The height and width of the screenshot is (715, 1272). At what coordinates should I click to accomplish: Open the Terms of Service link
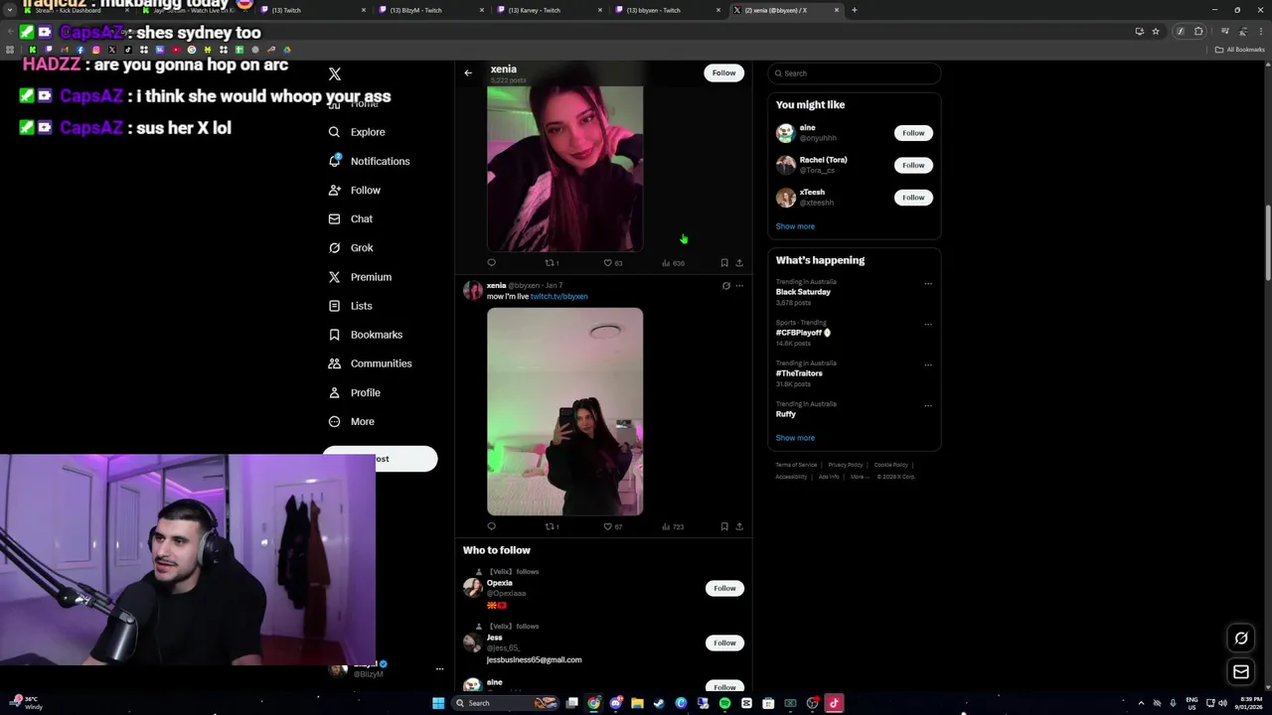pos(796,465)
